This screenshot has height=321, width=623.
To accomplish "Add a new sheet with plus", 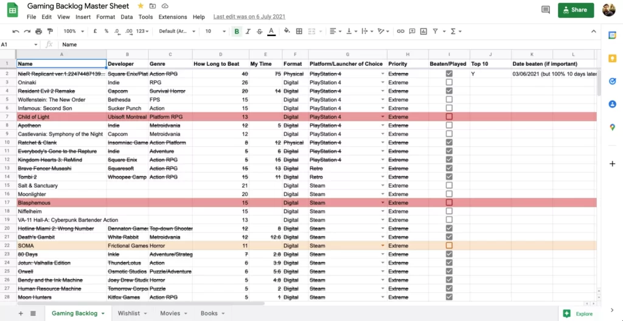I will tap(21, 314).
